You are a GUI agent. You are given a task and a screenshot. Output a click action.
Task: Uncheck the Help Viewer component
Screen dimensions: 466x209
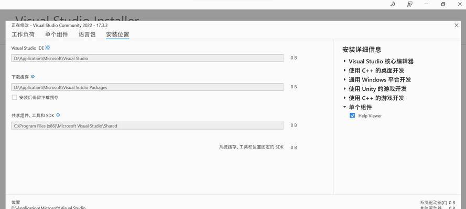[352, 116]
